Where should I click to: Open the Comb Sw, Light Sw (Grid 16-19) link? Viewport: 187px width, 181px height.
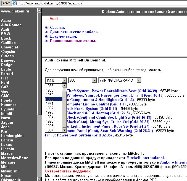(x=109, y=117)
